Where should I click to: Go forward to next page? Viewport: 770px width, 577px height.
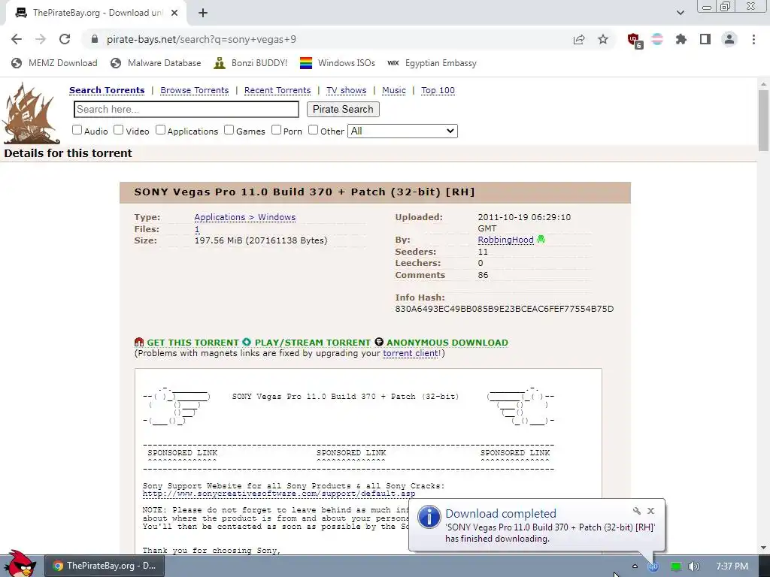click(41, 39)
